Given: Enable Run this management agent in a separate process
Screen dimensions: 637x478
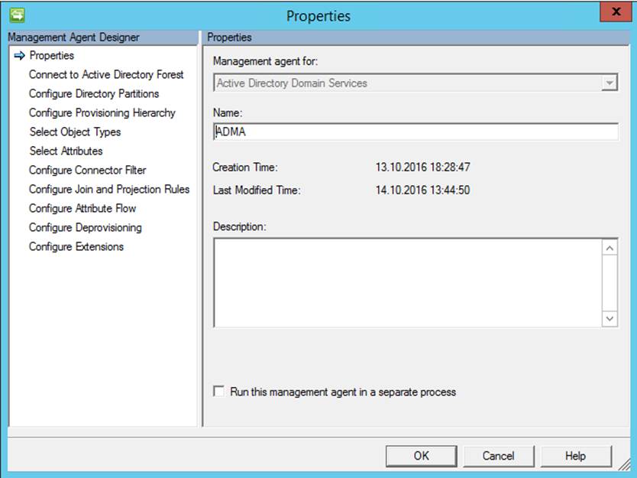Looking at the screenshot, I should pos(217,392).
